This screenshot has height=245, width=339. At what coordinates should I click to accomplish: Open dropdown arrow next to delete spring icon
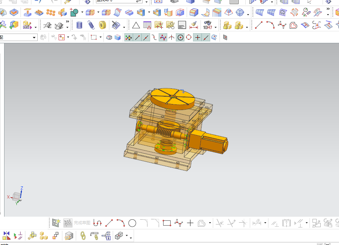[x=124, y=28]
